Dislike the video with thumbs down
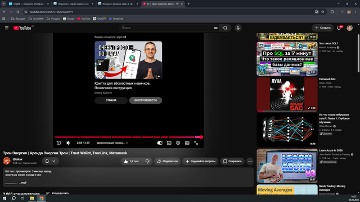Screen dimensions: 360x202 [147, 161]
